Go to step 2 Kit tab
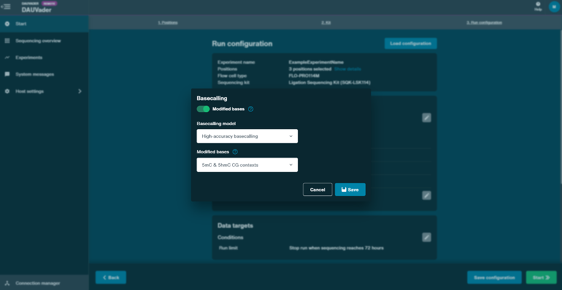Screen dimensions: 562x290 tap(326, 23)
